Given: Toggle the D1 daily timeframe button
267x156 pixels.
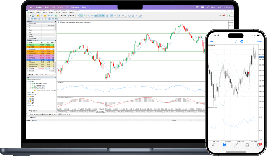Looking at the screenshot, I should click(x=50, y=19).
